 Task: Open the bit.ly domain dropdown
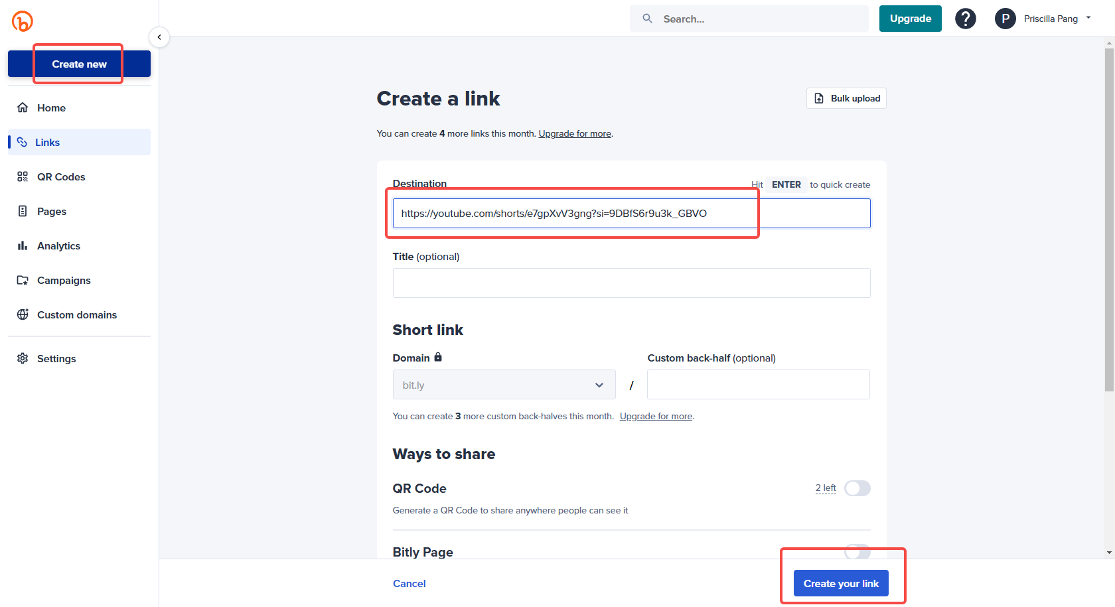504,385
